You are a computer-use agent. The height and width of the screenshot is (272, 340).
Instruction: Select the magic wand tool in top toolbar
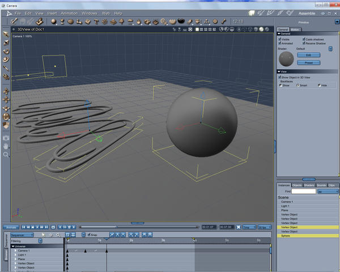(14, 22)
